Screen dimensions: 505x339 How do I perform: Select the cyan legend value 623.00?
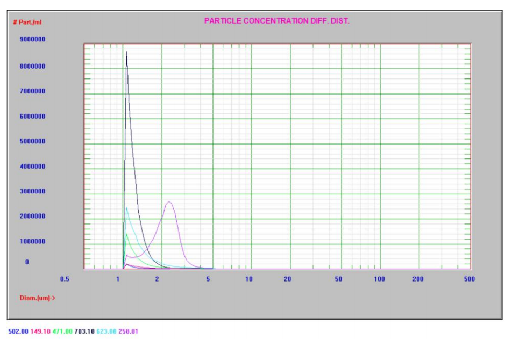(x=106, y=331)
